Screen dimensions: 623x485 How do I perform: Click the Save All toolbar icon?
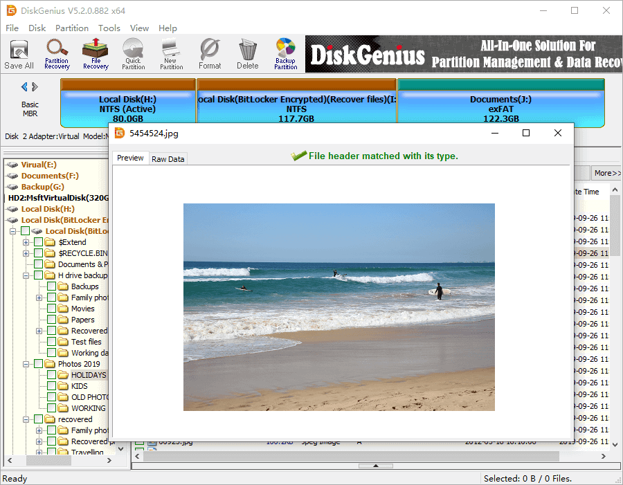coord(19,54)
